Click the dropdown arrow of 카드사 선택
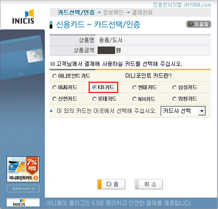 202,111
